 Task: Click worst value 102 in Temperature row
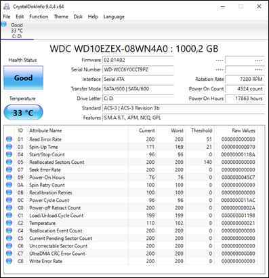click(x=179, y=223)
